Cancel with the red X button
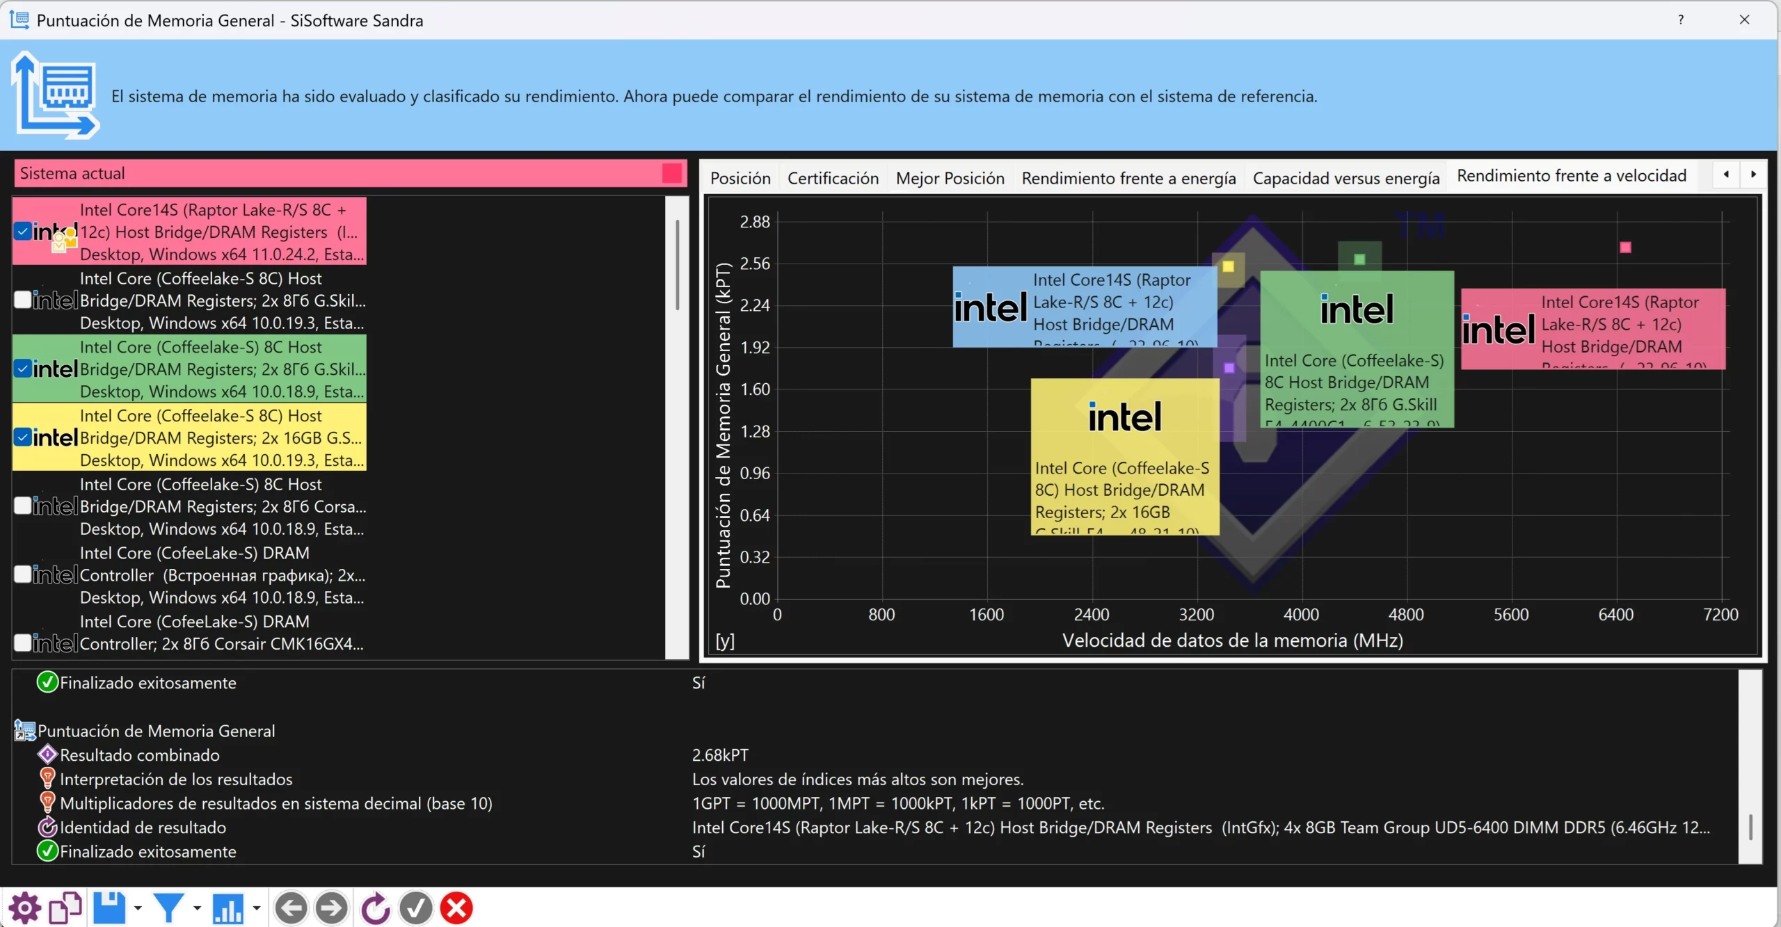This screenshot has width=1781, height=927. pyautogui.click(x=456, y=908)
